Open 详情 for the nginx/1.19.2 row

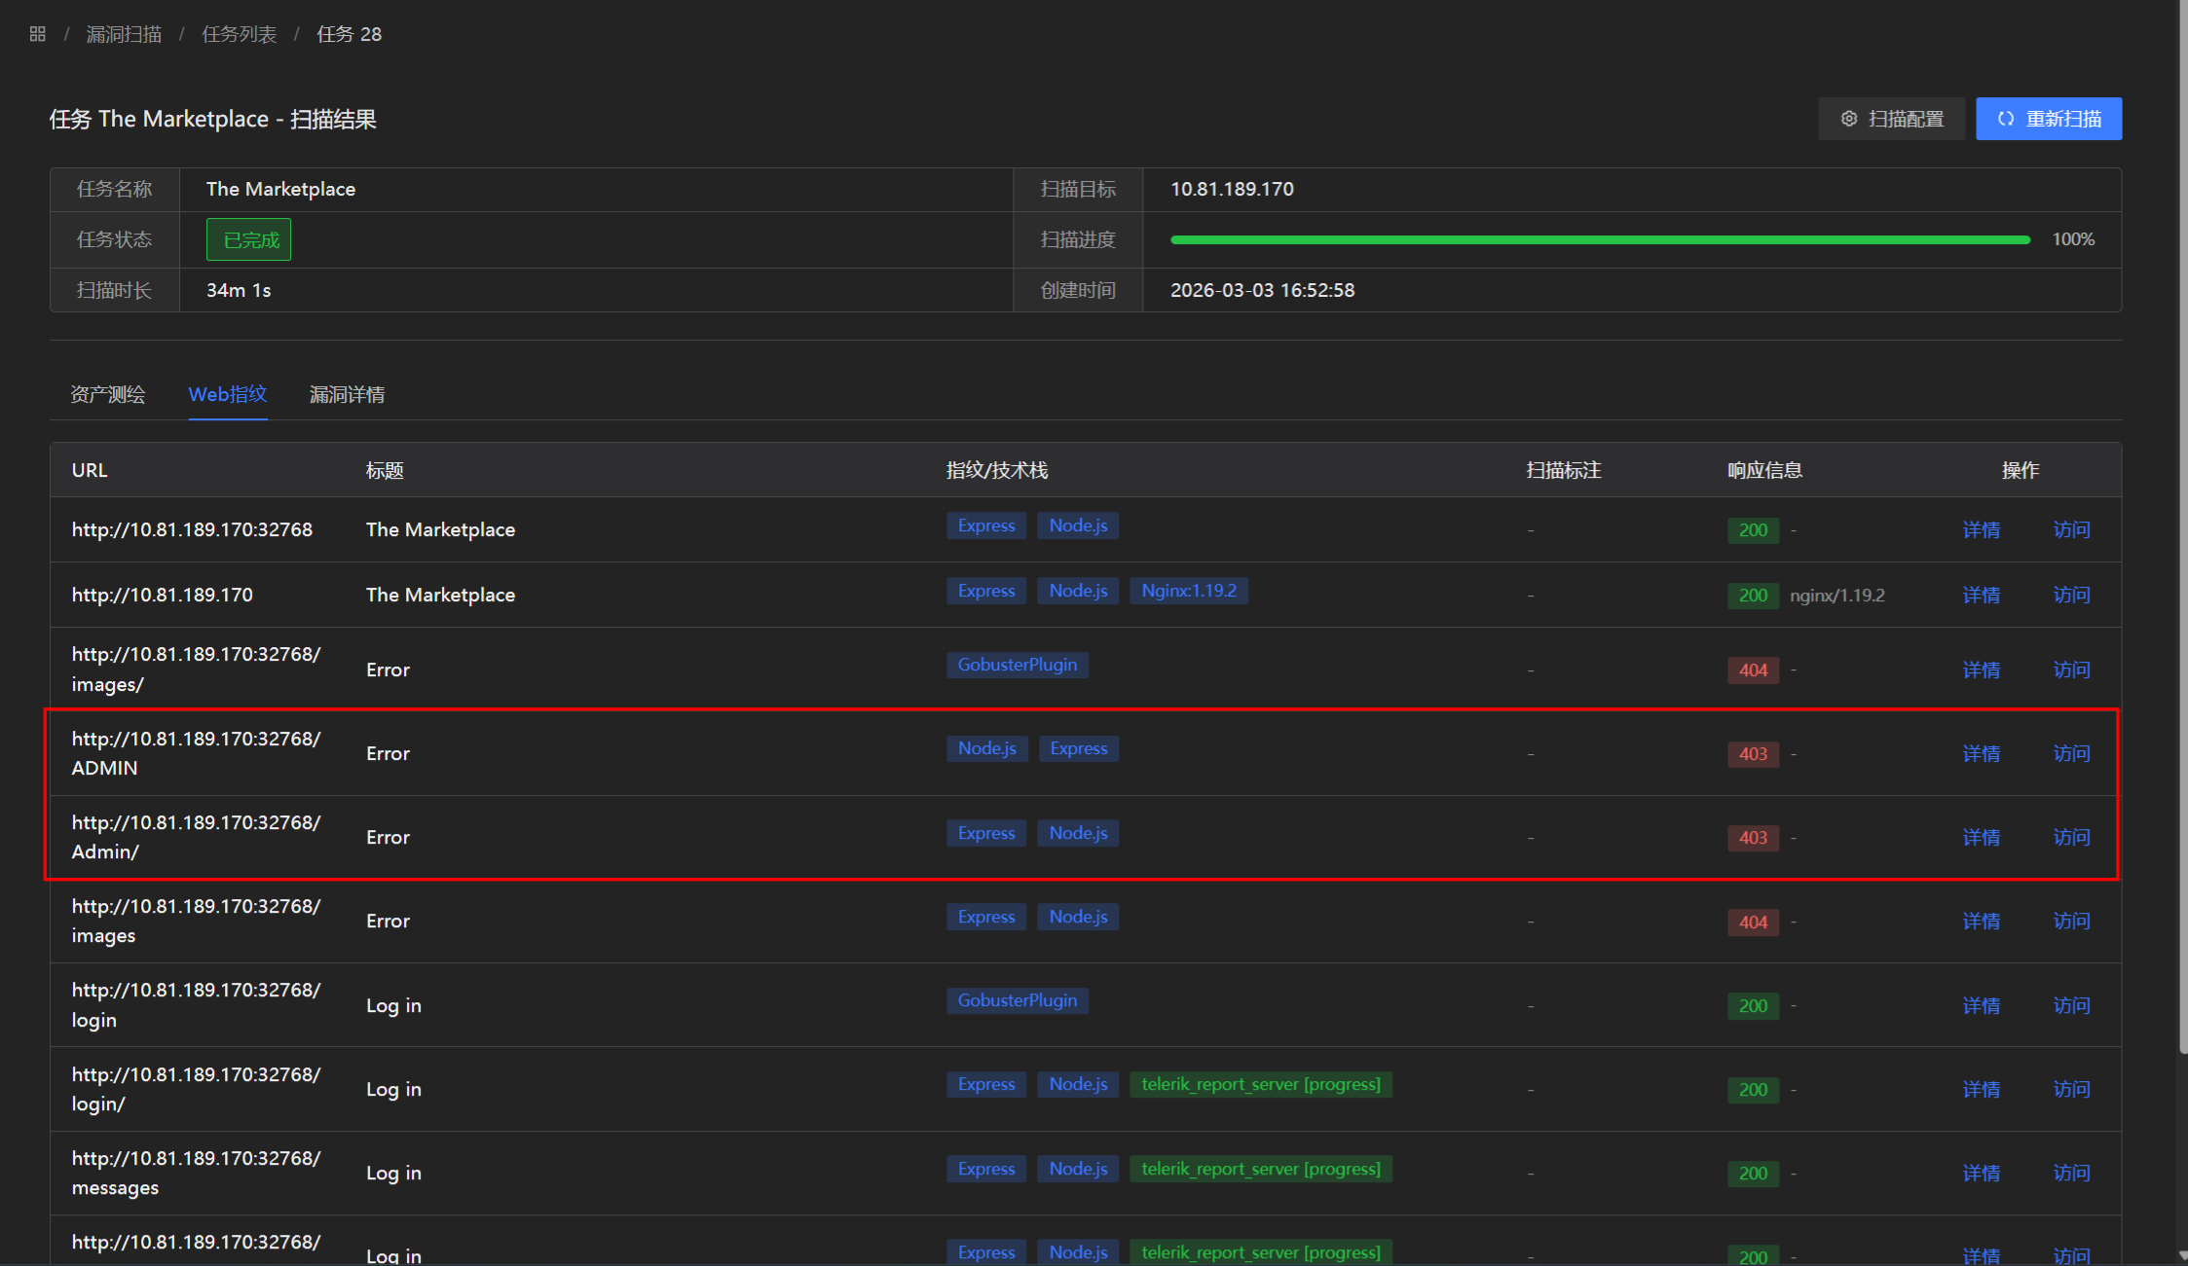coord(1981,595)
